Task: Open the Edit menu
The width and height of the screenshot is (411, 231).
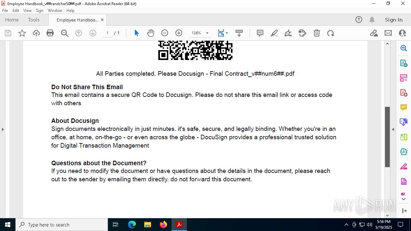Action: [x=16, y=11]
